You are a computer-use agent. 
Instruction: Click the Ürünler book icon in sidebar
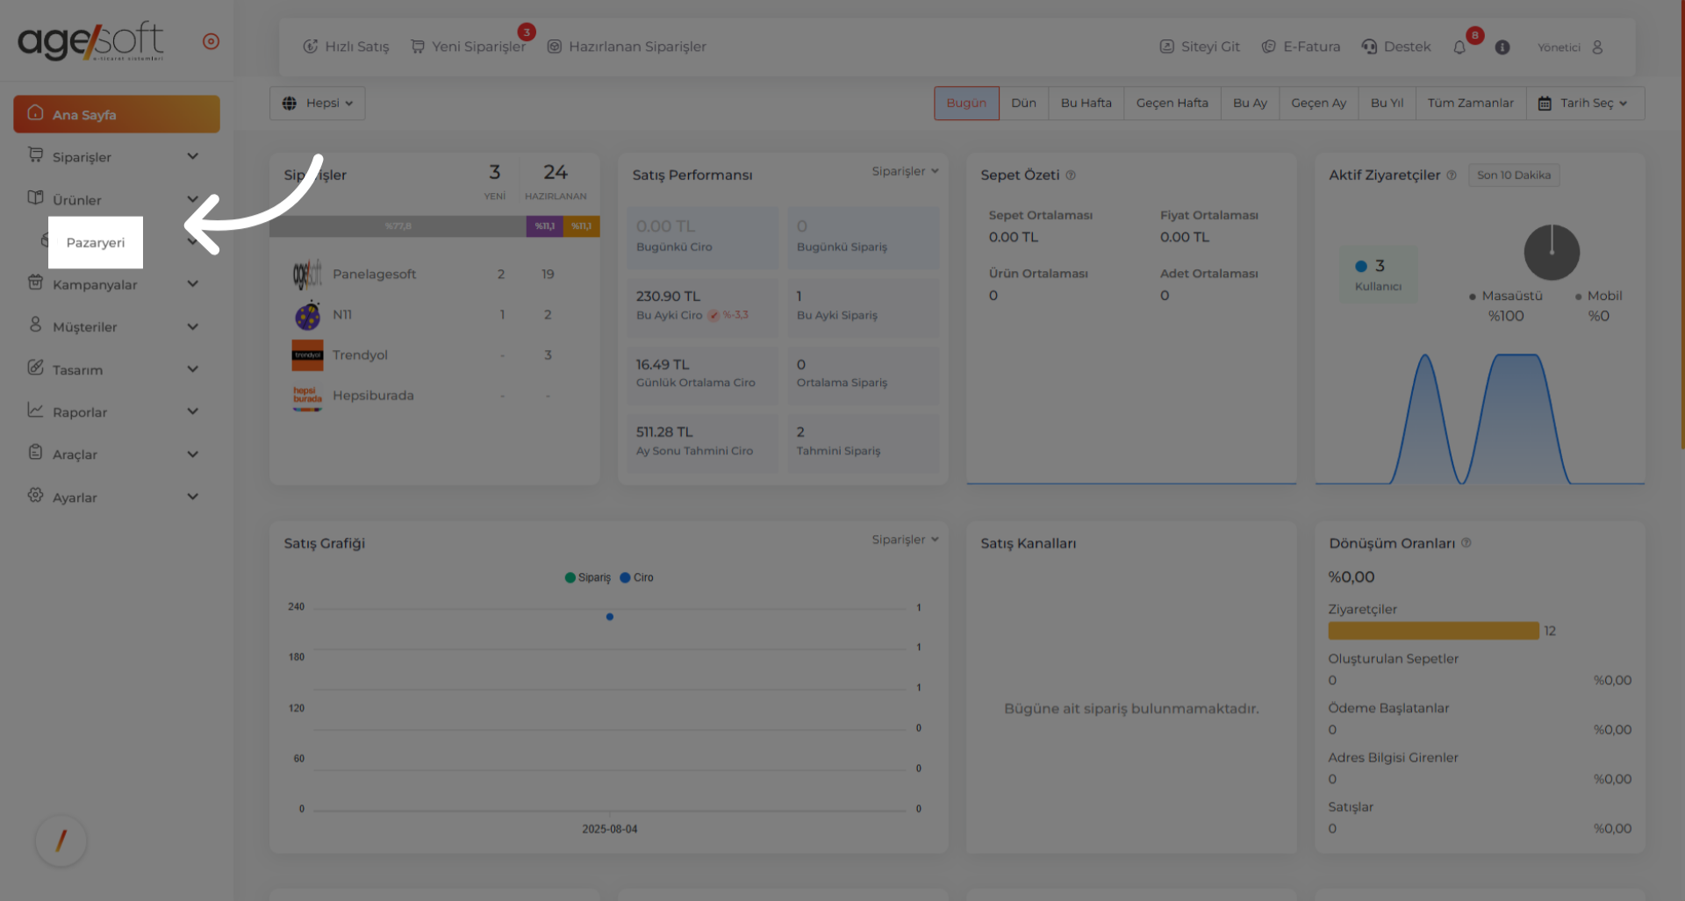35,197
